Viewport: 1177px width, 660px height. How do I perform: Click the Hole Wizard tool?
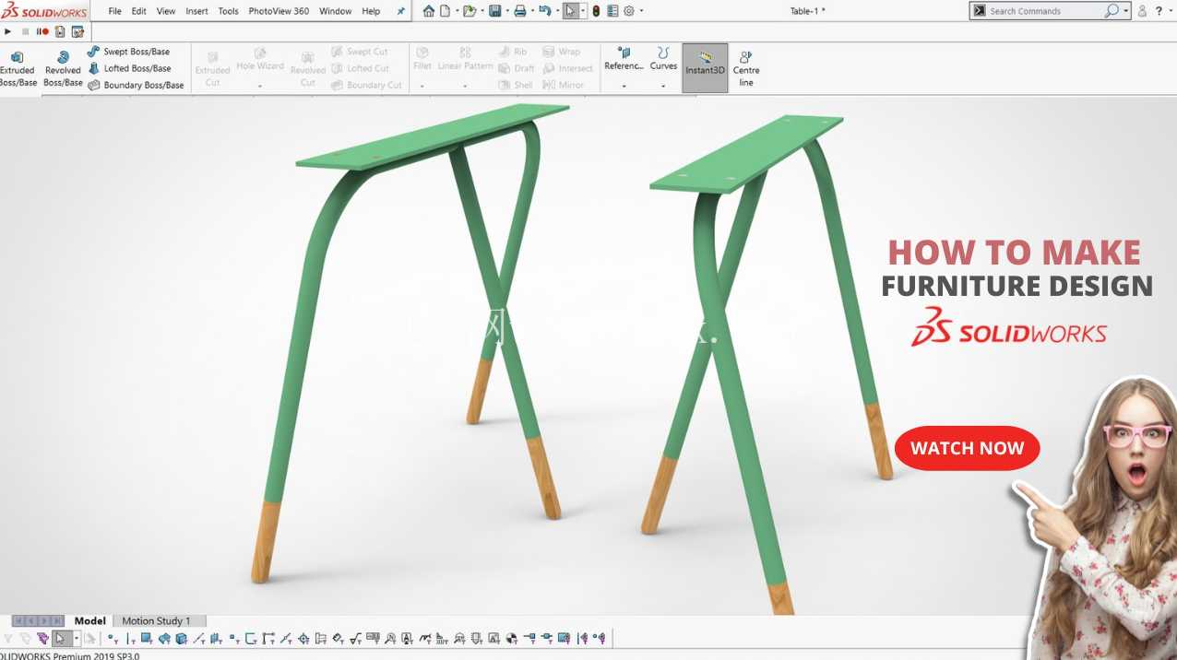(260, 60)
